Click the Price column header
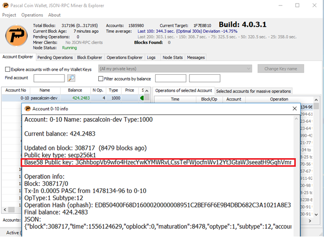The image size is (324, 237). [129, 90]
